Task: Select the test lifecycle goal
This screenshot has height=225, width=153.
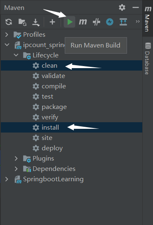Action: (72, 97)
